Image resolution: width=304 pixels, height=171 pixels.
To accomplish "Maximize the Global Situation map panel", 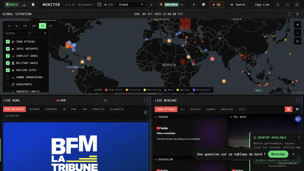I will (289, 14).
